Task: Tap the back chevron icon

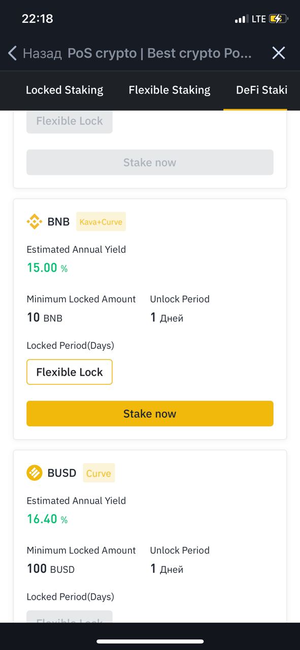Action: tap(13, 53)
